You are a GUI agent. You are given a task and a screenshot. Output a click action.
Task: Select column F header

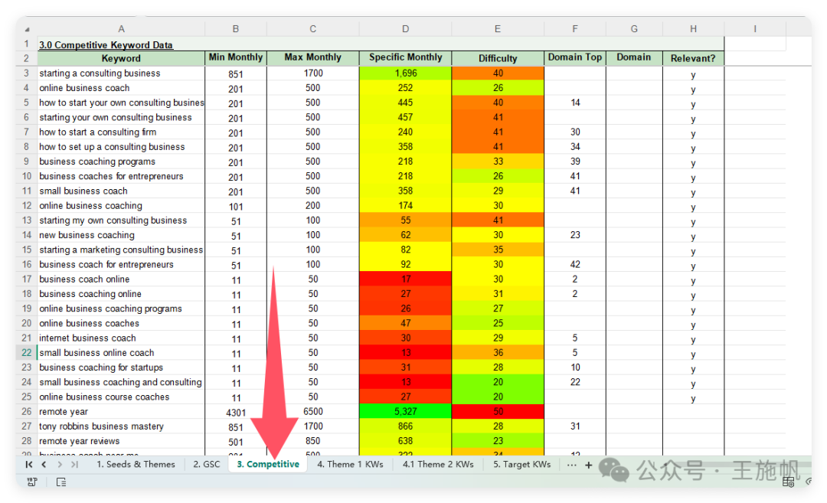coord(575,29)
